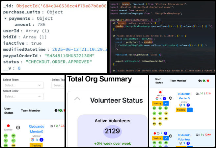216x148 pixels.
Task: Click the LM badge in right panel Mentor0 row
Action: point(154,108)
